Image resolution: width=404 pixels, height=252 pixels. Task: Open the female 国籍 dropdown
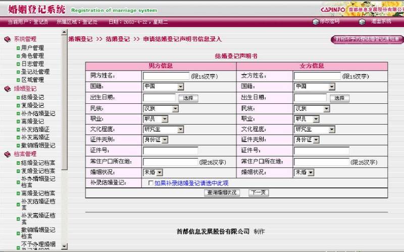click(x=314, y=87)
